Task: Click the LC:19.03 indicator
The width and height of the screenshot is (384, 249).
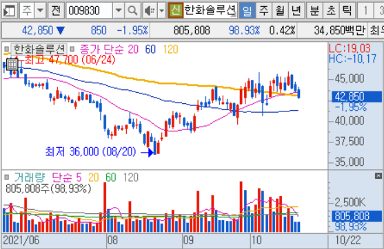Action: [350, 48]
